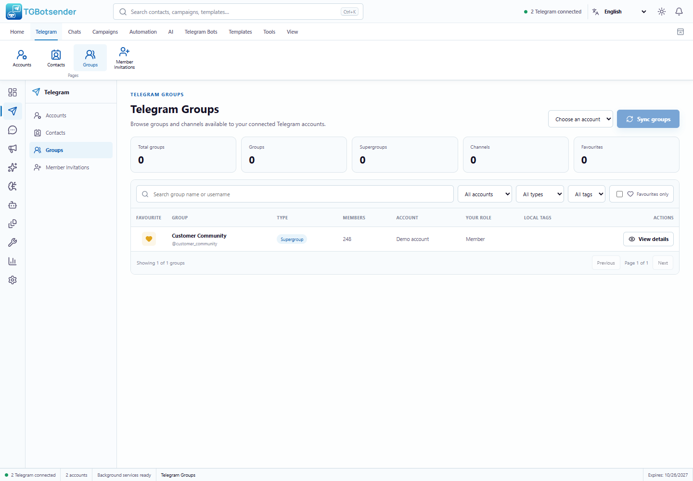
Task: Open the robot bots icon in the left rail
Action: [13, 205]
